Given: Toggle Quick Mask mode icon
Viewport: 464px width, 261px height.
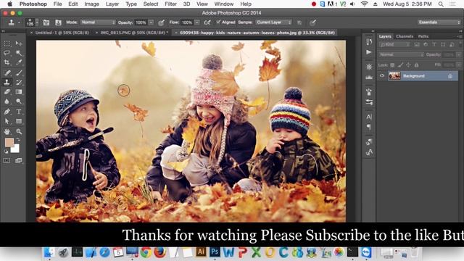Looking at the screenshot, I should tap(7, 160).
